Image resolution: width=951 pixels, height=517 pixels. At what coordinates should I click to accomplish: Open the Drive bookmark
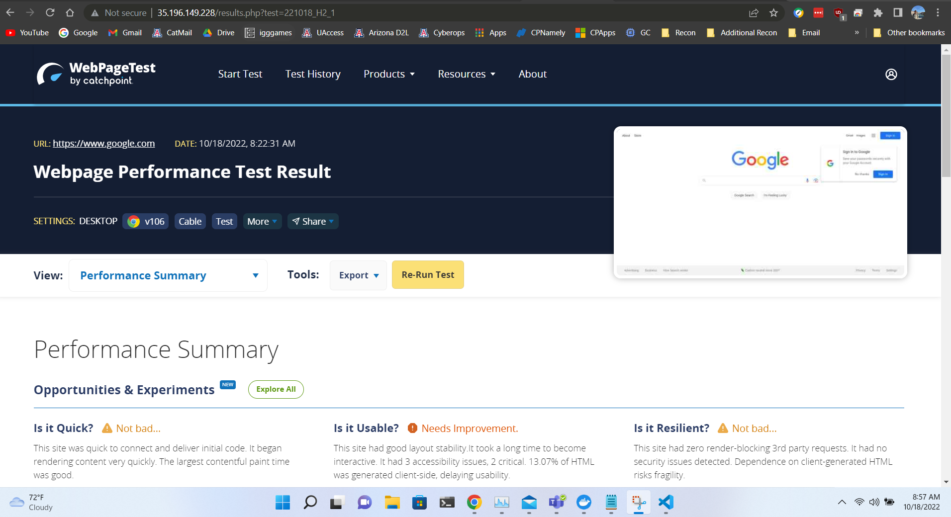[x=219, y=33]
